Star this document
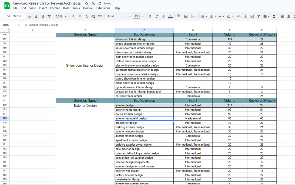 coord(86,4)
